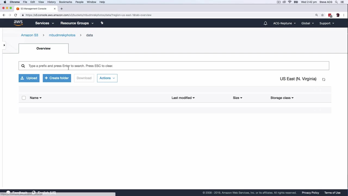The width and height of the screenshot is (348, 196).
Task: Open the Resource Groups dropdown
Action: [x=77, y=23]
